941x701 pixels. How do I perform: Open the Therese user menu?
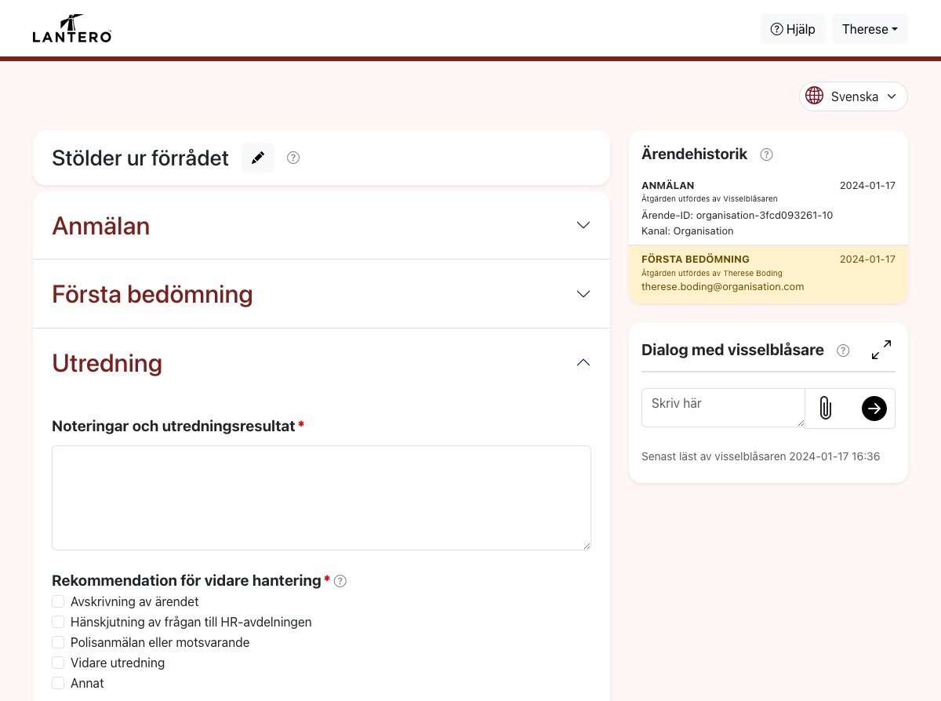click(870, 29)
